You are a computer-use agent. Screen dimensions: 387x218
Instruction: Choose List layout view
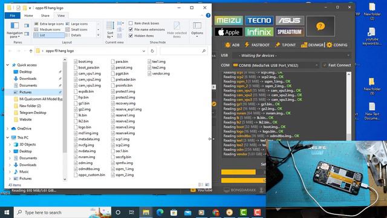pos(49,35)
